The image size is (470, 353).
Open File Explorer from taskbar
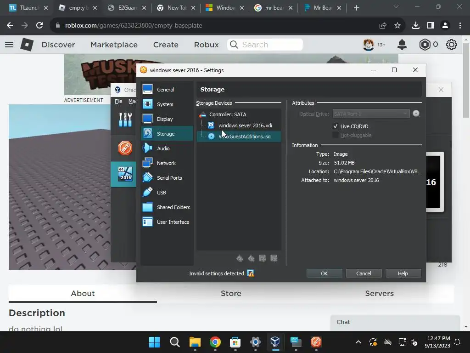(x=195, y=342)
